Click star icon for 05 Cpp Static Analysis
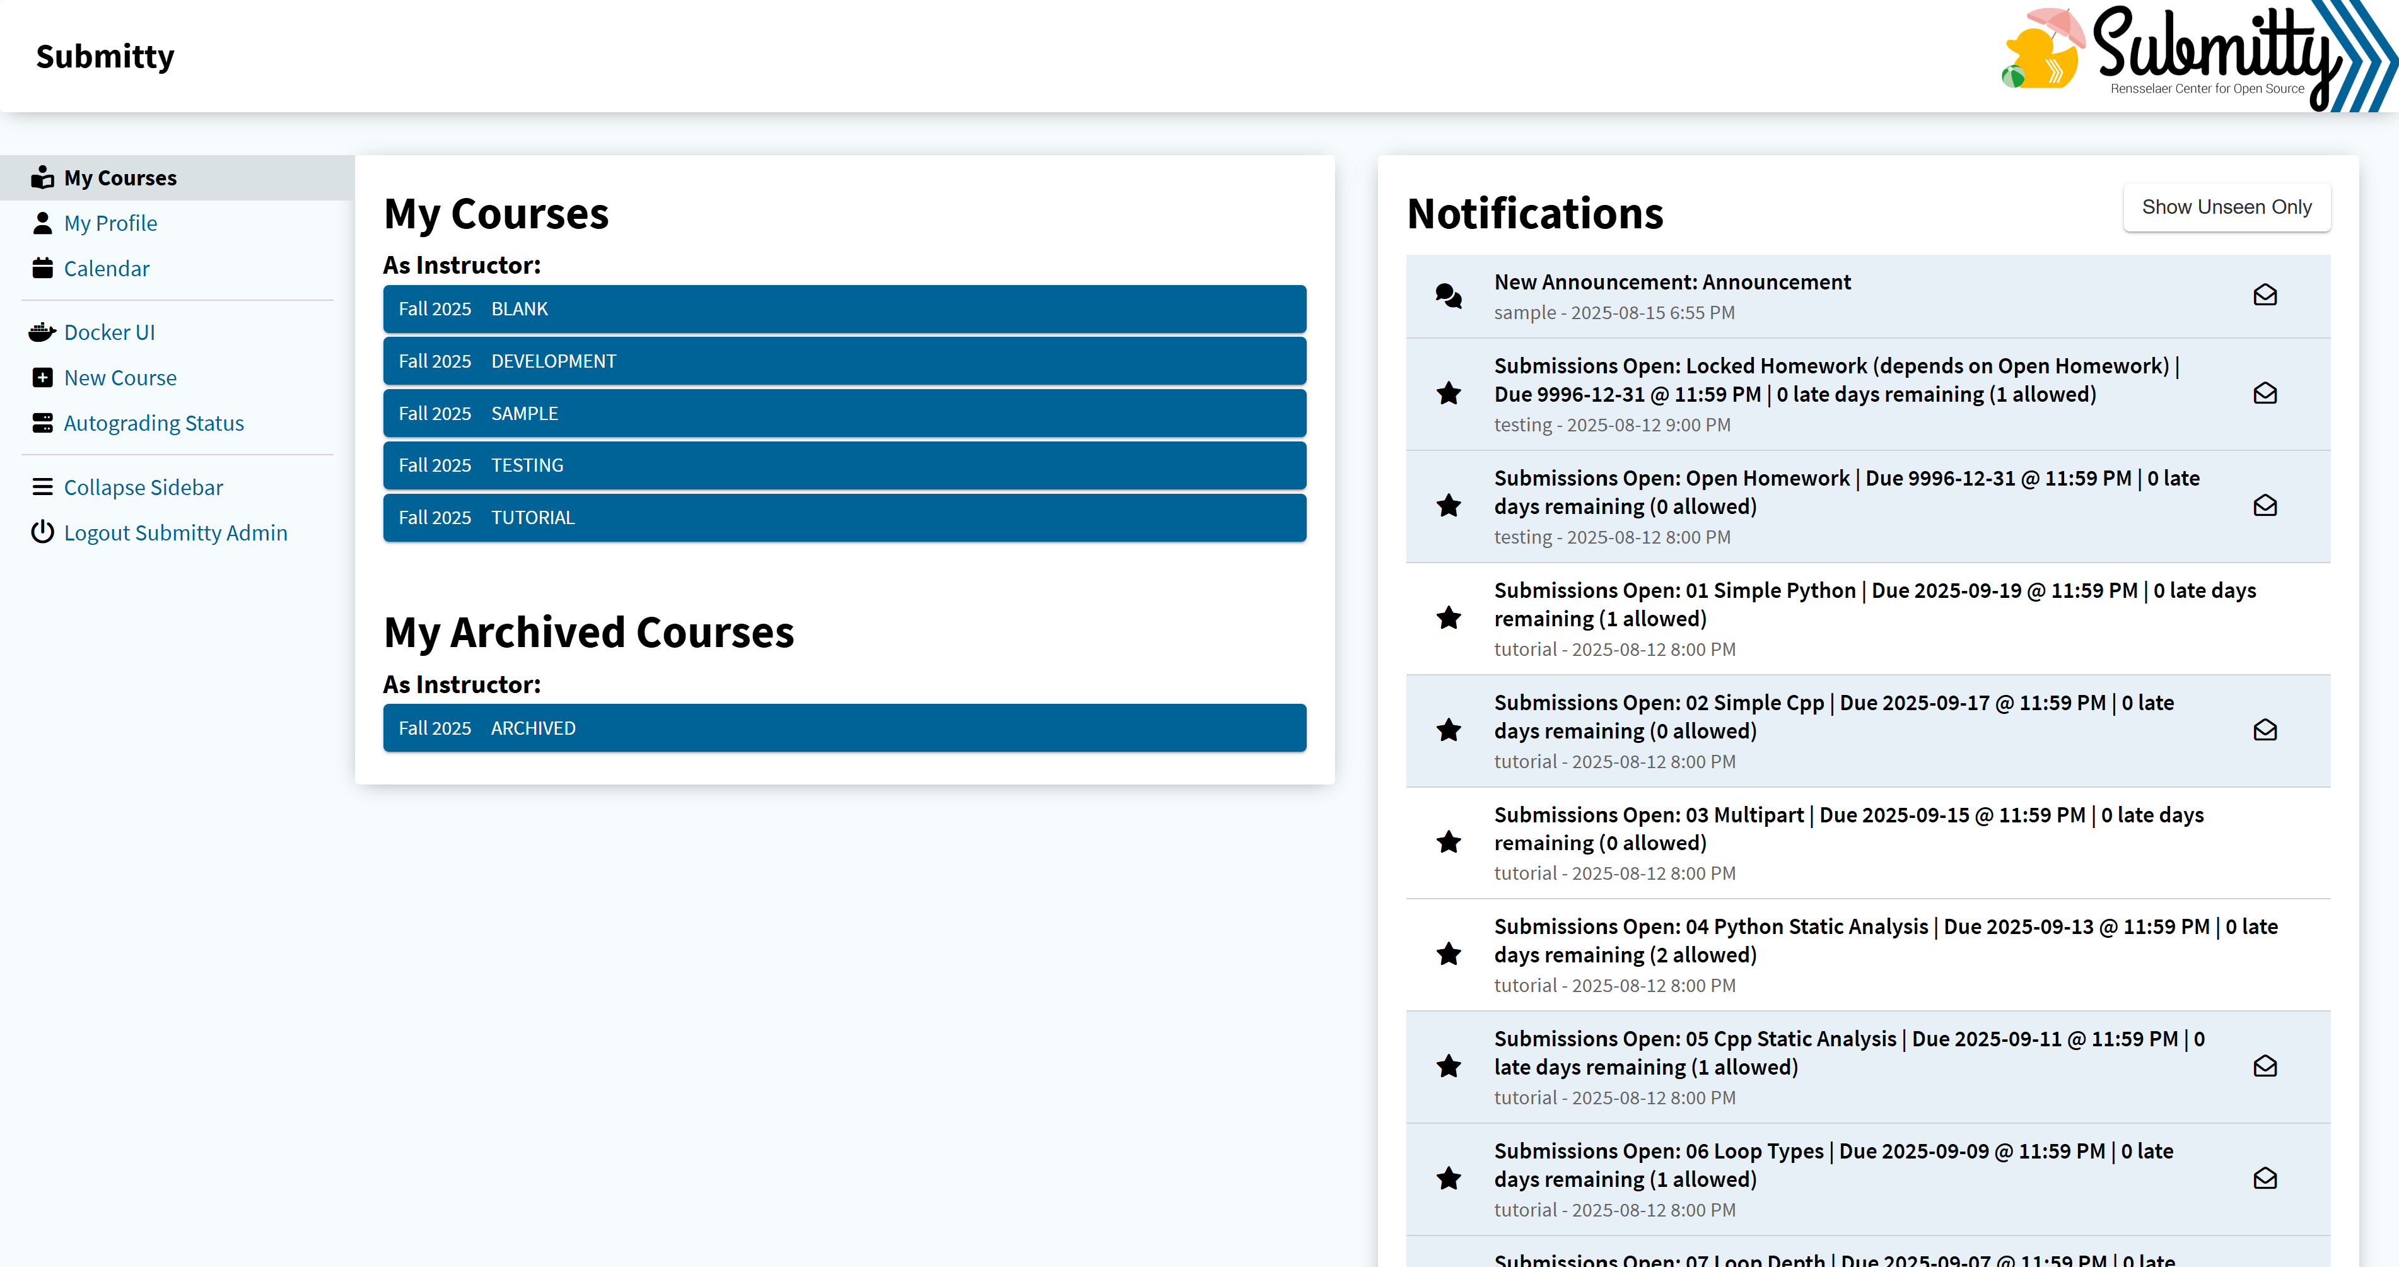The image size is (2399, 1267). 1448,1066
